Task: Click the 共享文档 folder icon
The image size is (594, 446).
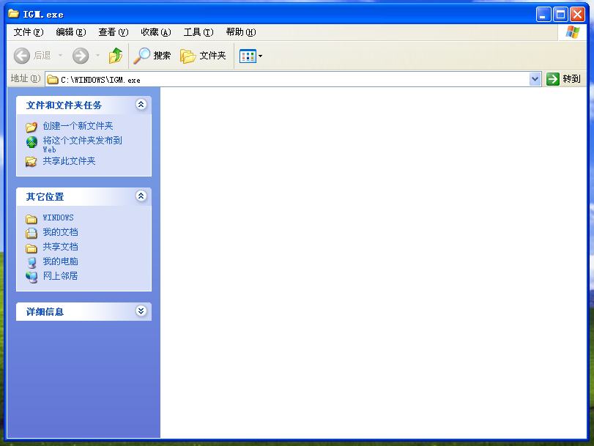Action: coord(31,248)
